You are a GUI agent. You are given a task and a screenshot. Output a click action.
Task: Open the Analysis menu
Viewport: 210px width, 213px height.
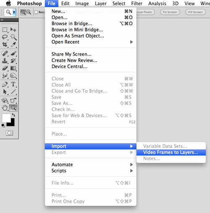[x=157, y=3]
